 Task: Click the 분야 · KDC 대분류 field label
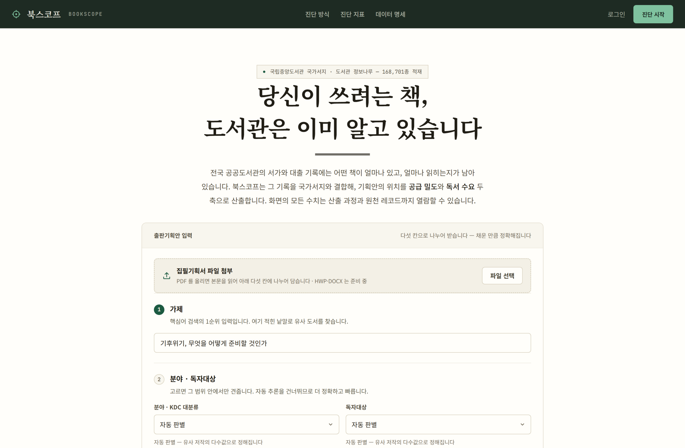pyautogui.click(x=176, y=407)
